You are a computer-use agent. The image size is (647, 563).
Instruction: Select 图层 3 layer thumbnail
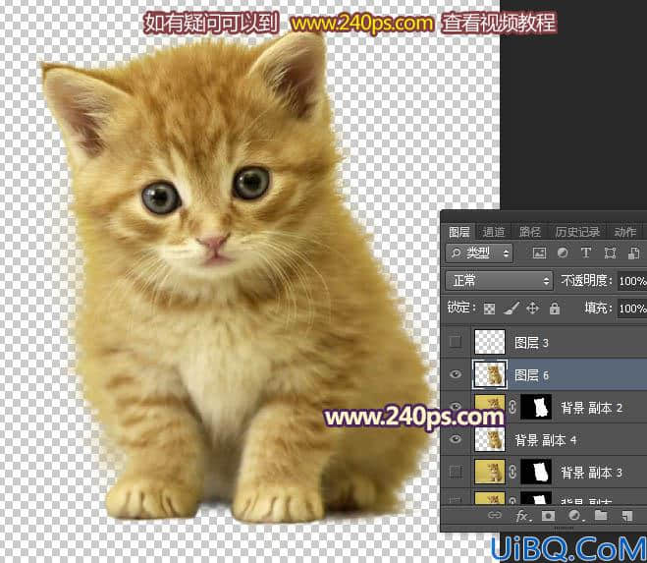coord(489,342)
